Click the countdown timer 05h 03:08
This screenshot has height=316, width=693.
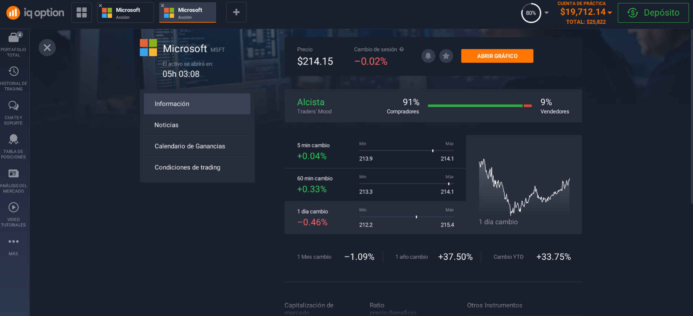[x=181, y=74]
